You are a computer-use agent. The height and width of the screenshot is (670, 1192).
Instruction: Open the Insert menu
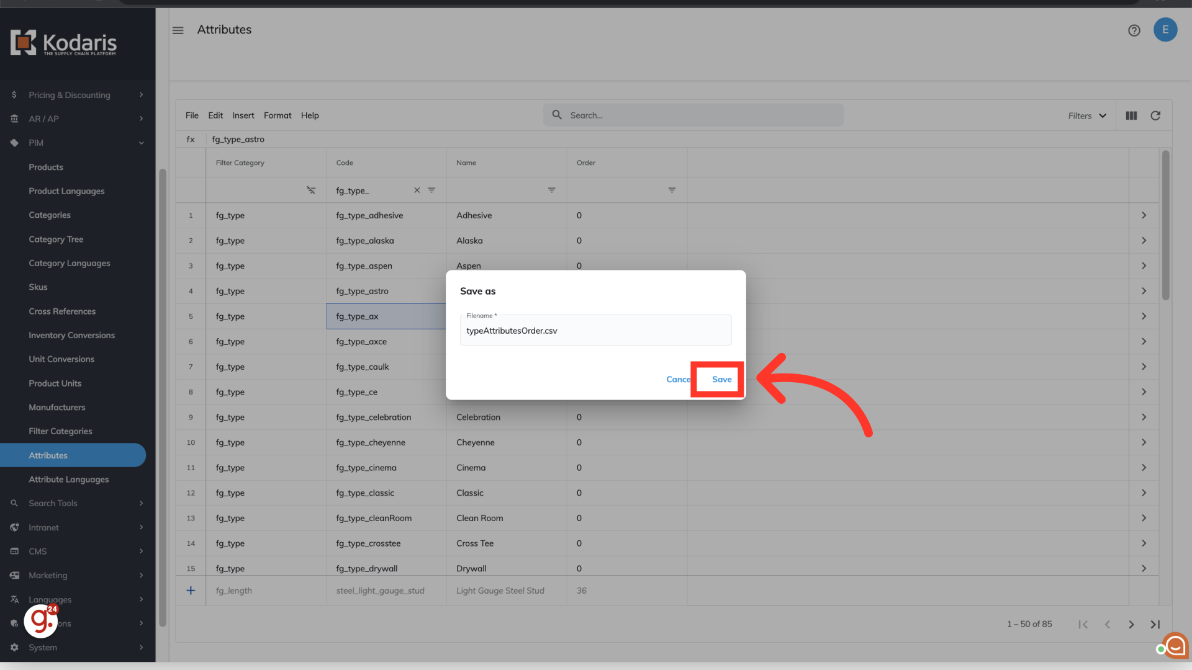pyautogui.click(x=243, y=116)
